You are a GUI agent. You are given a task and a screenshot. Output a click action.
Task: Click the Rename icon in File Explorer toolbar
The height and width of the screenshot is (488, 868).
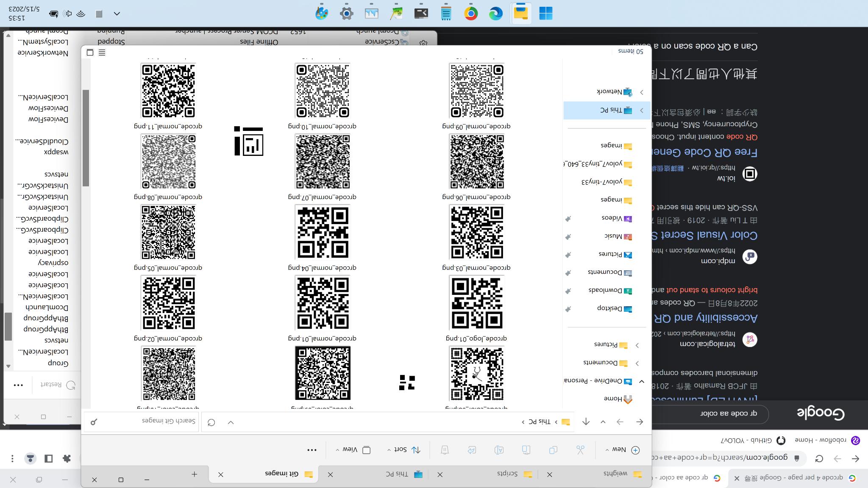pos(499,450)
